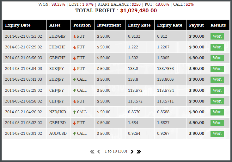The width and height of the screenshot is (232, 162).
Task: Click the 1 to 10 (300) page indicator
Action: [x=116, y=151]
